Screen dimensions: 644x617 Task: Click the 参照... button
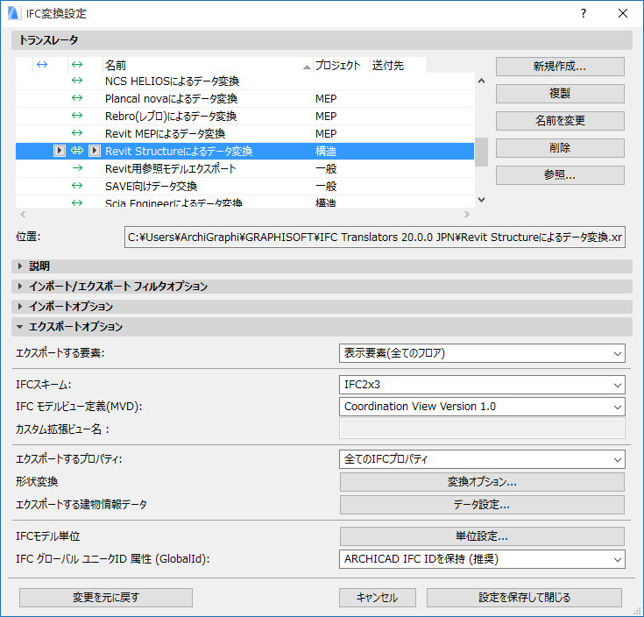click(x=560, y=175)
